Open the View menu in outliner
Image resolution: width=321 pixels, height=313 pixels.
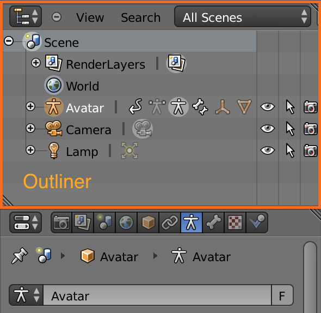90,17
